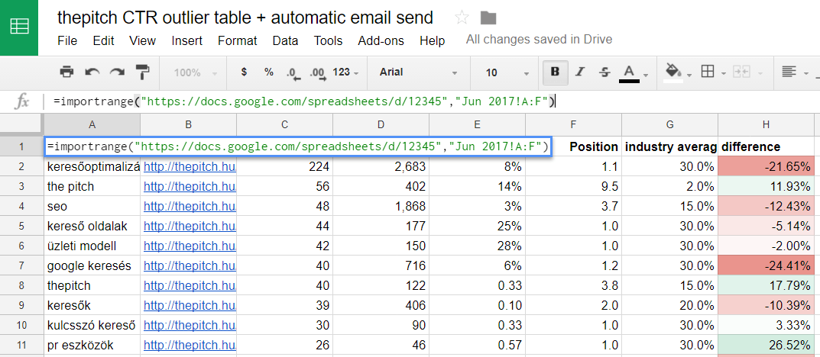Open the File menu

67,40
